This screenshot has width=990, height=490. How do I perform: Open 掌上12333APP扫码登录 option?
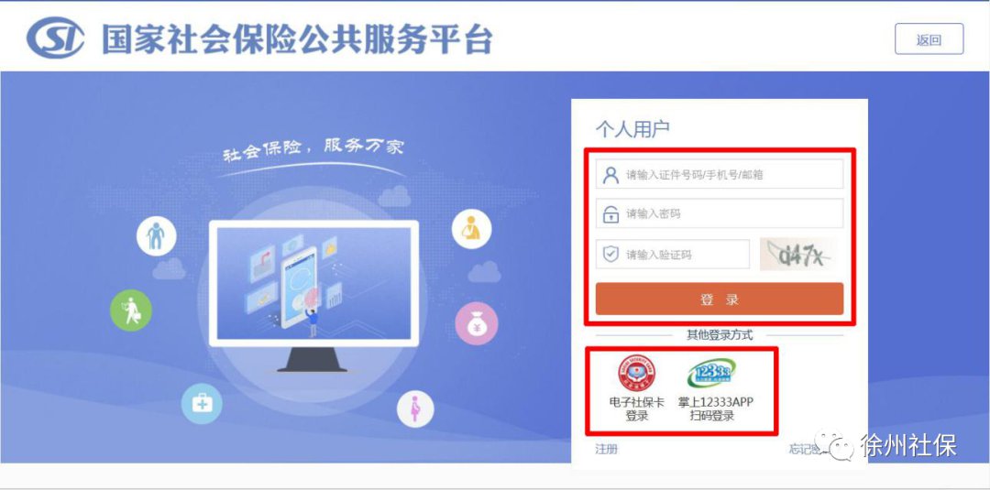click(715, 387)
